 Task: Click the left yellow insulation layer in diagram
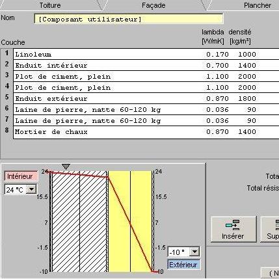(x=119, y=221)
